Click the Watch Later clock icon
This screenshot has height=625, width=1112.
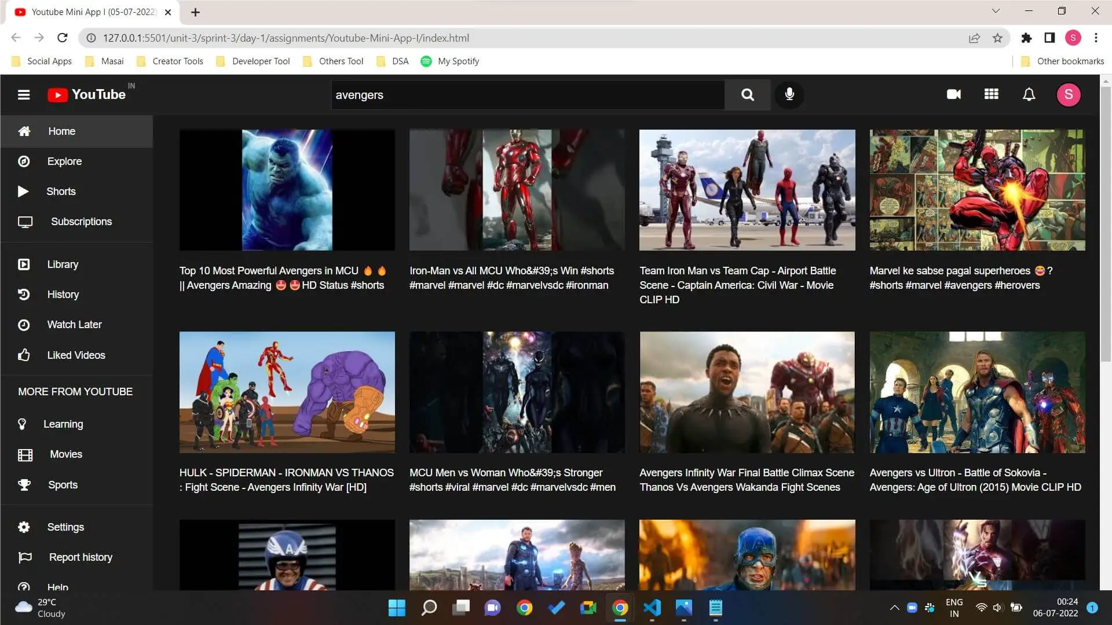pos(24,325)
